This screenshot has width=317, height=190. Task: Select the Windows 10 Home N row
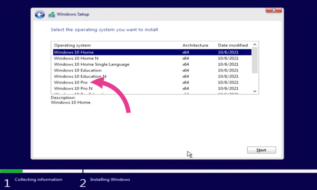coord(152,58)
